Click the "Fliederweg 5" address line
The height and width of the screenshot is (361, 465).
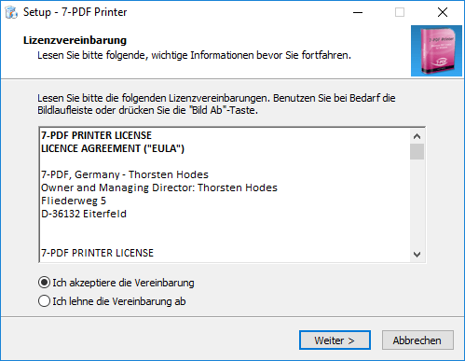74,201
